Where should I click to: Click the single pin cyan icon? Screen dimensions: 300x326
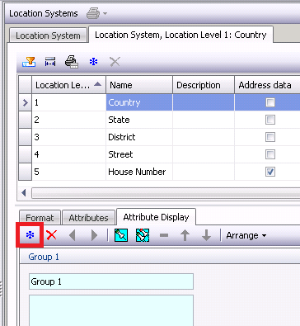pos(121,235)
